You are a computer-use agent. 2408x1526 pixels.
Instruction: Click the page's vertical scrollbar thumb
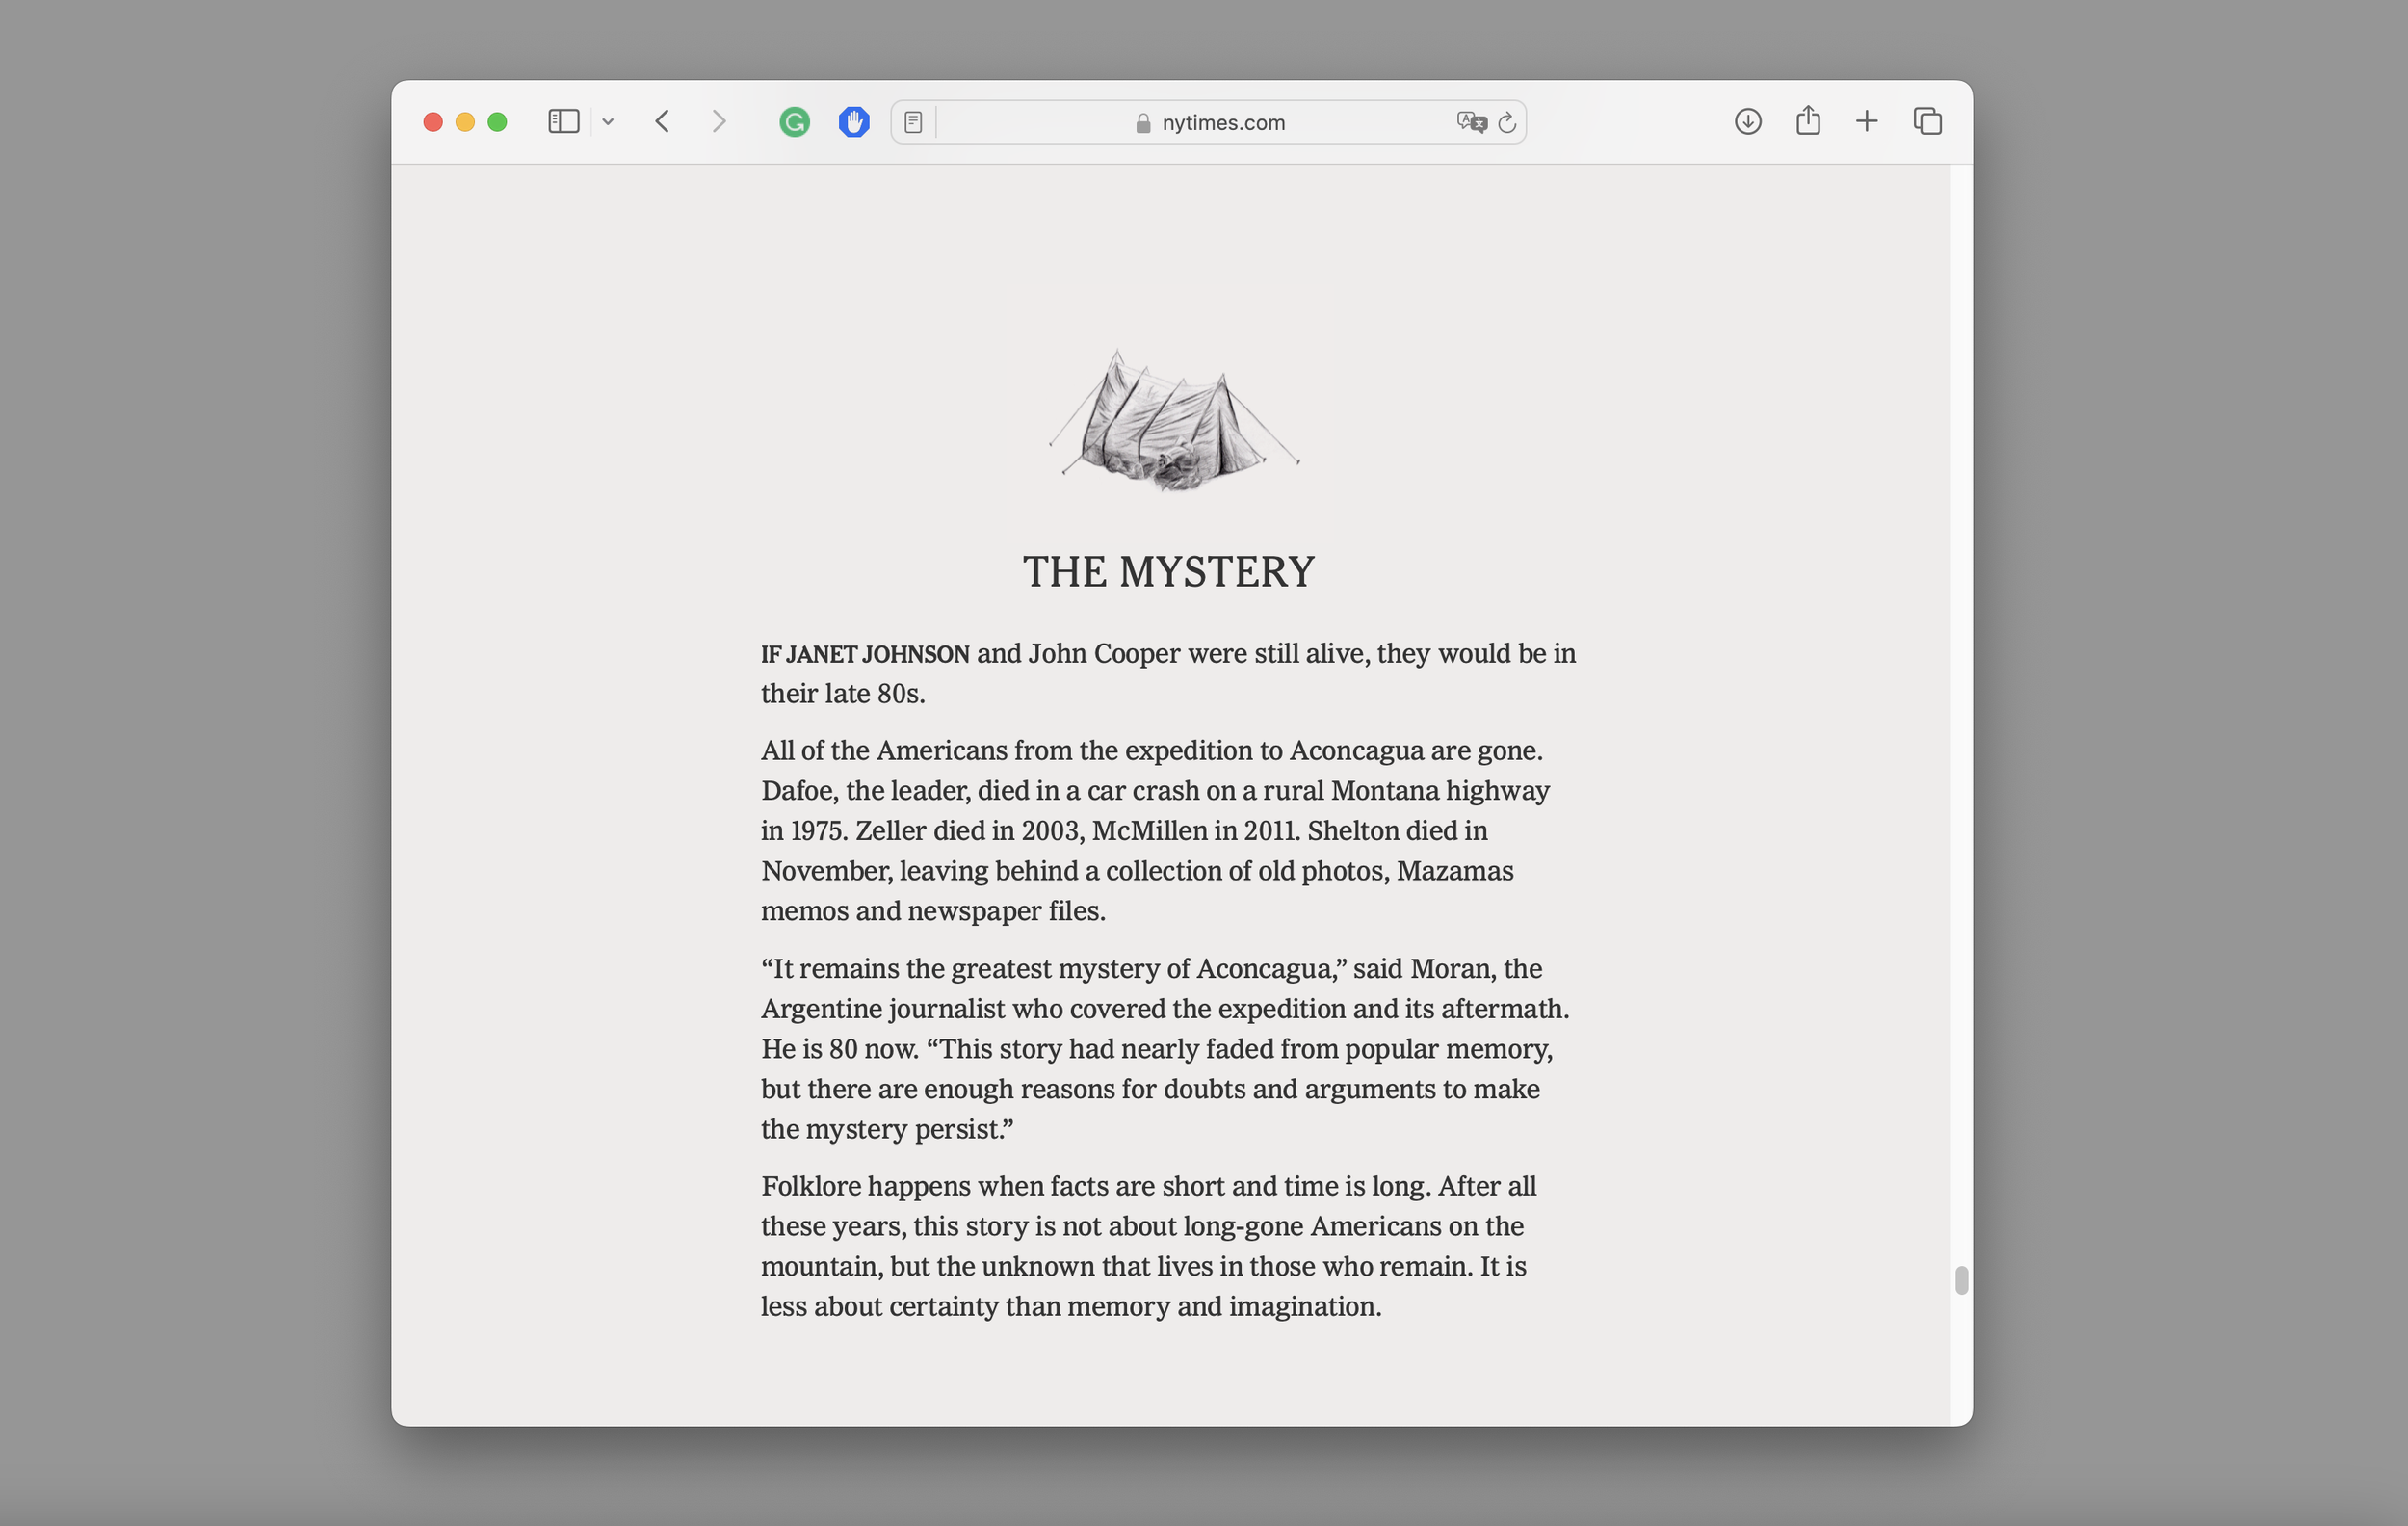(1961, 1279)
